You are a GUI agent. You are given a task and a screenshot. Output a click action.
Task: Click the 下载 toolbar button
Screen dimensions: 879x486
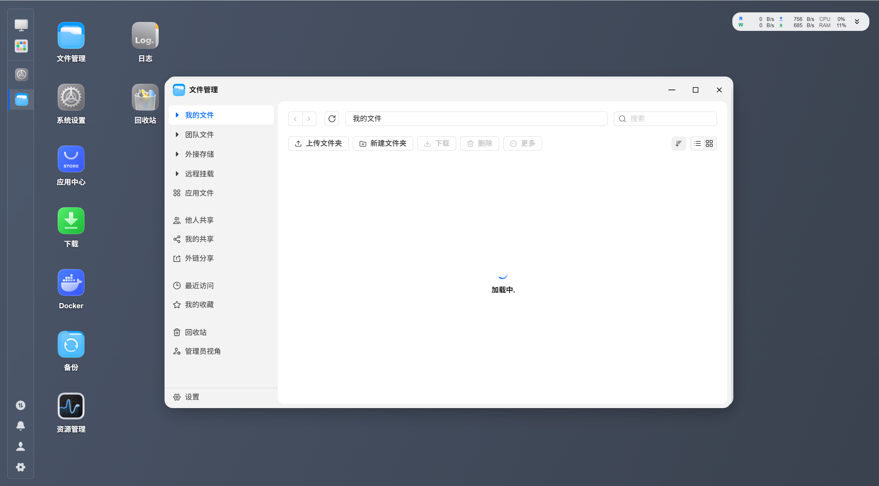437,143
